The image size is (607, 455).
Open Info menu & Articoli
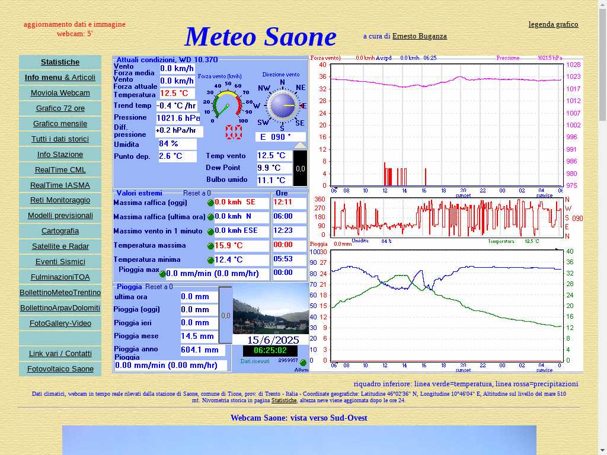click(60, 78)
